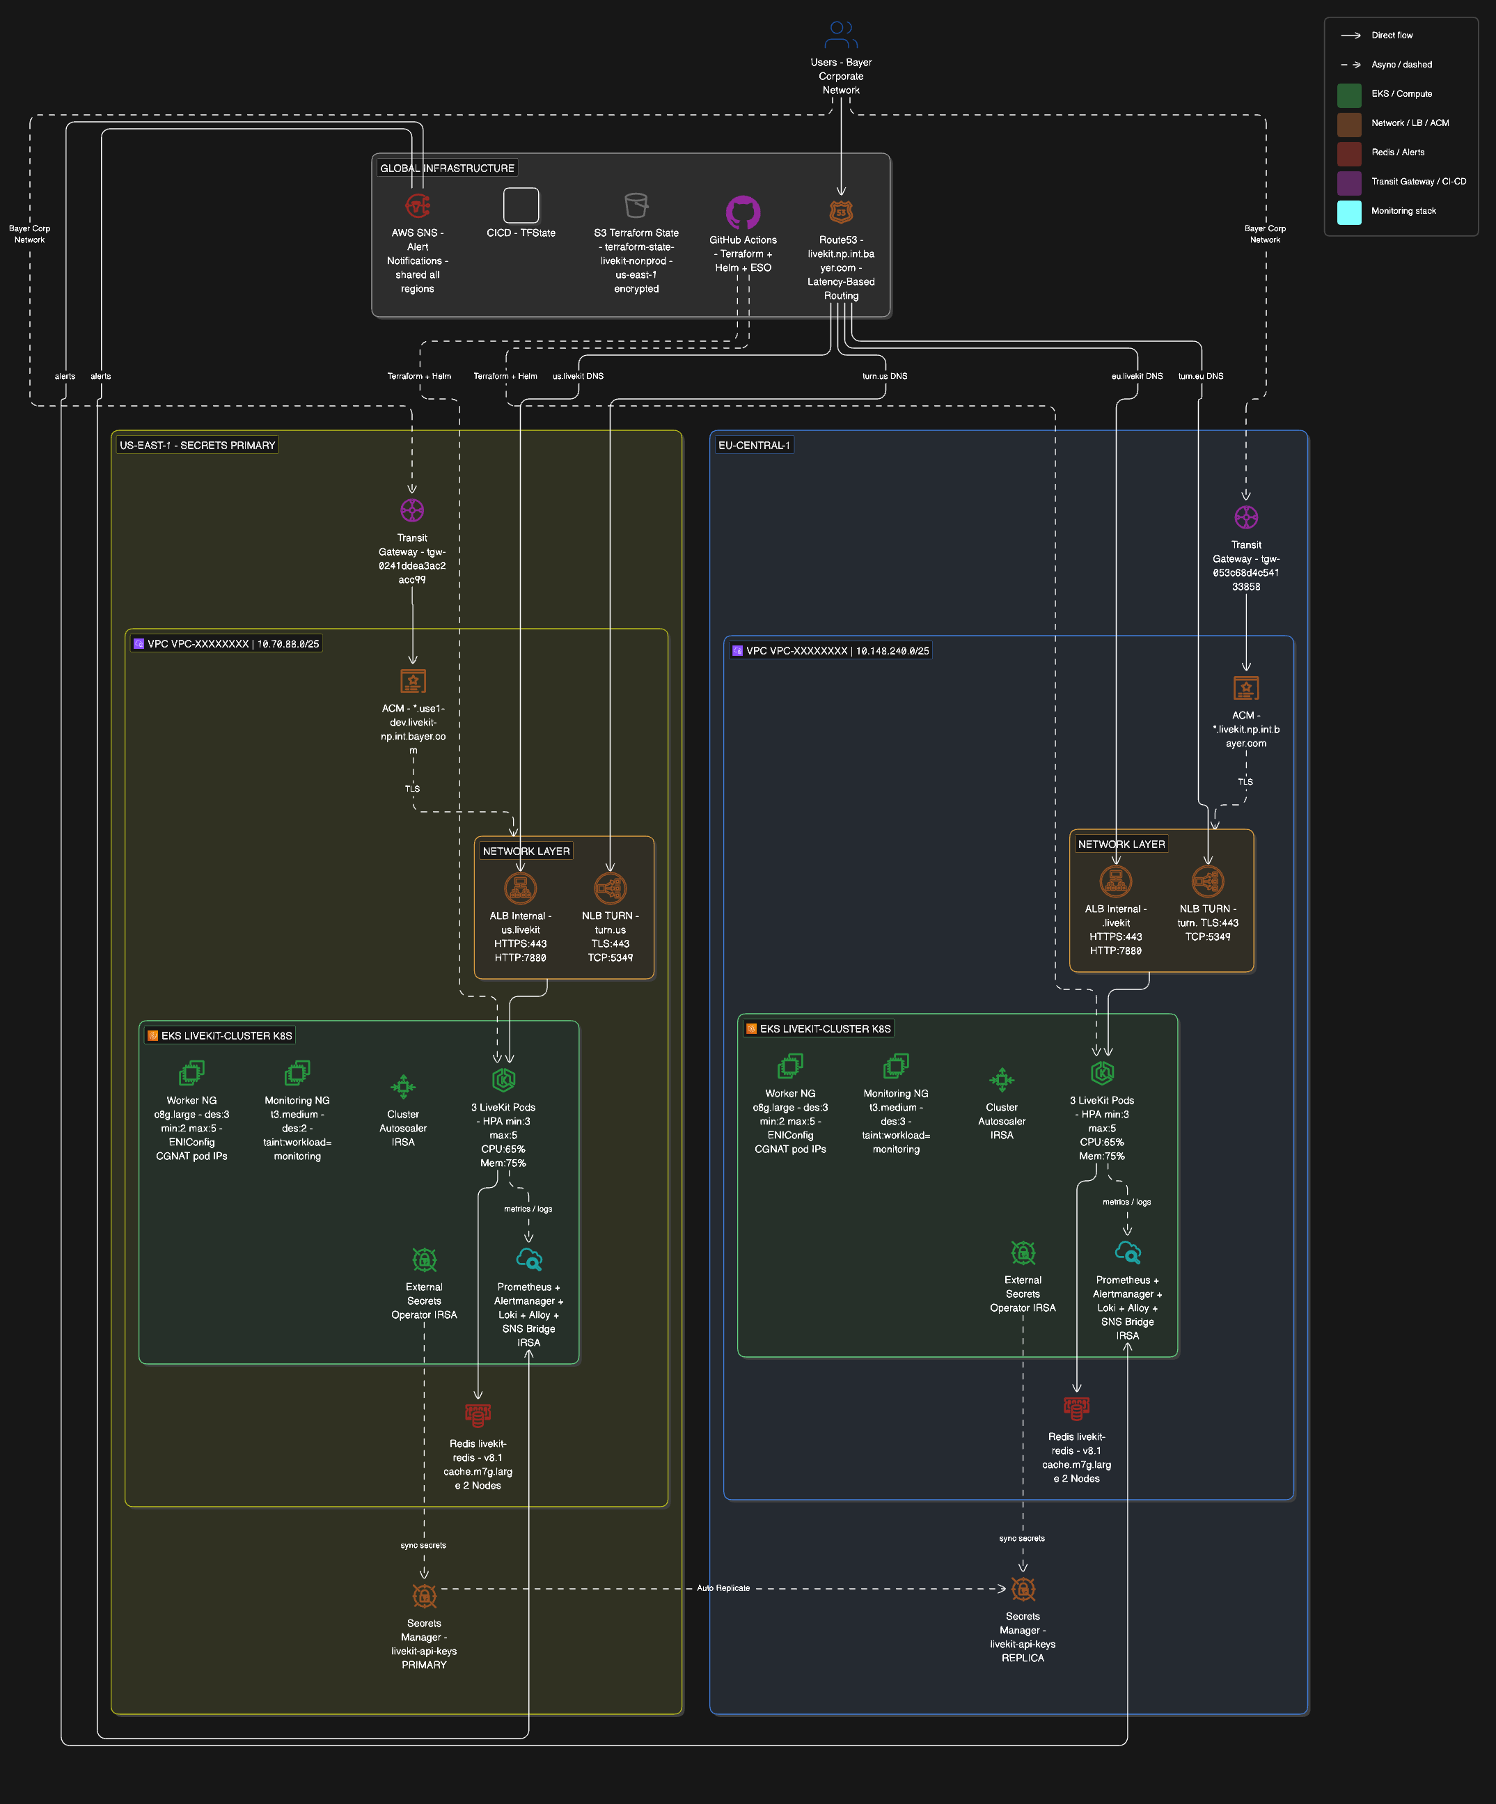Click the EU Prometheus monitoring stack icon
The image size is (1496, 1804).
pos(1128,1253)
